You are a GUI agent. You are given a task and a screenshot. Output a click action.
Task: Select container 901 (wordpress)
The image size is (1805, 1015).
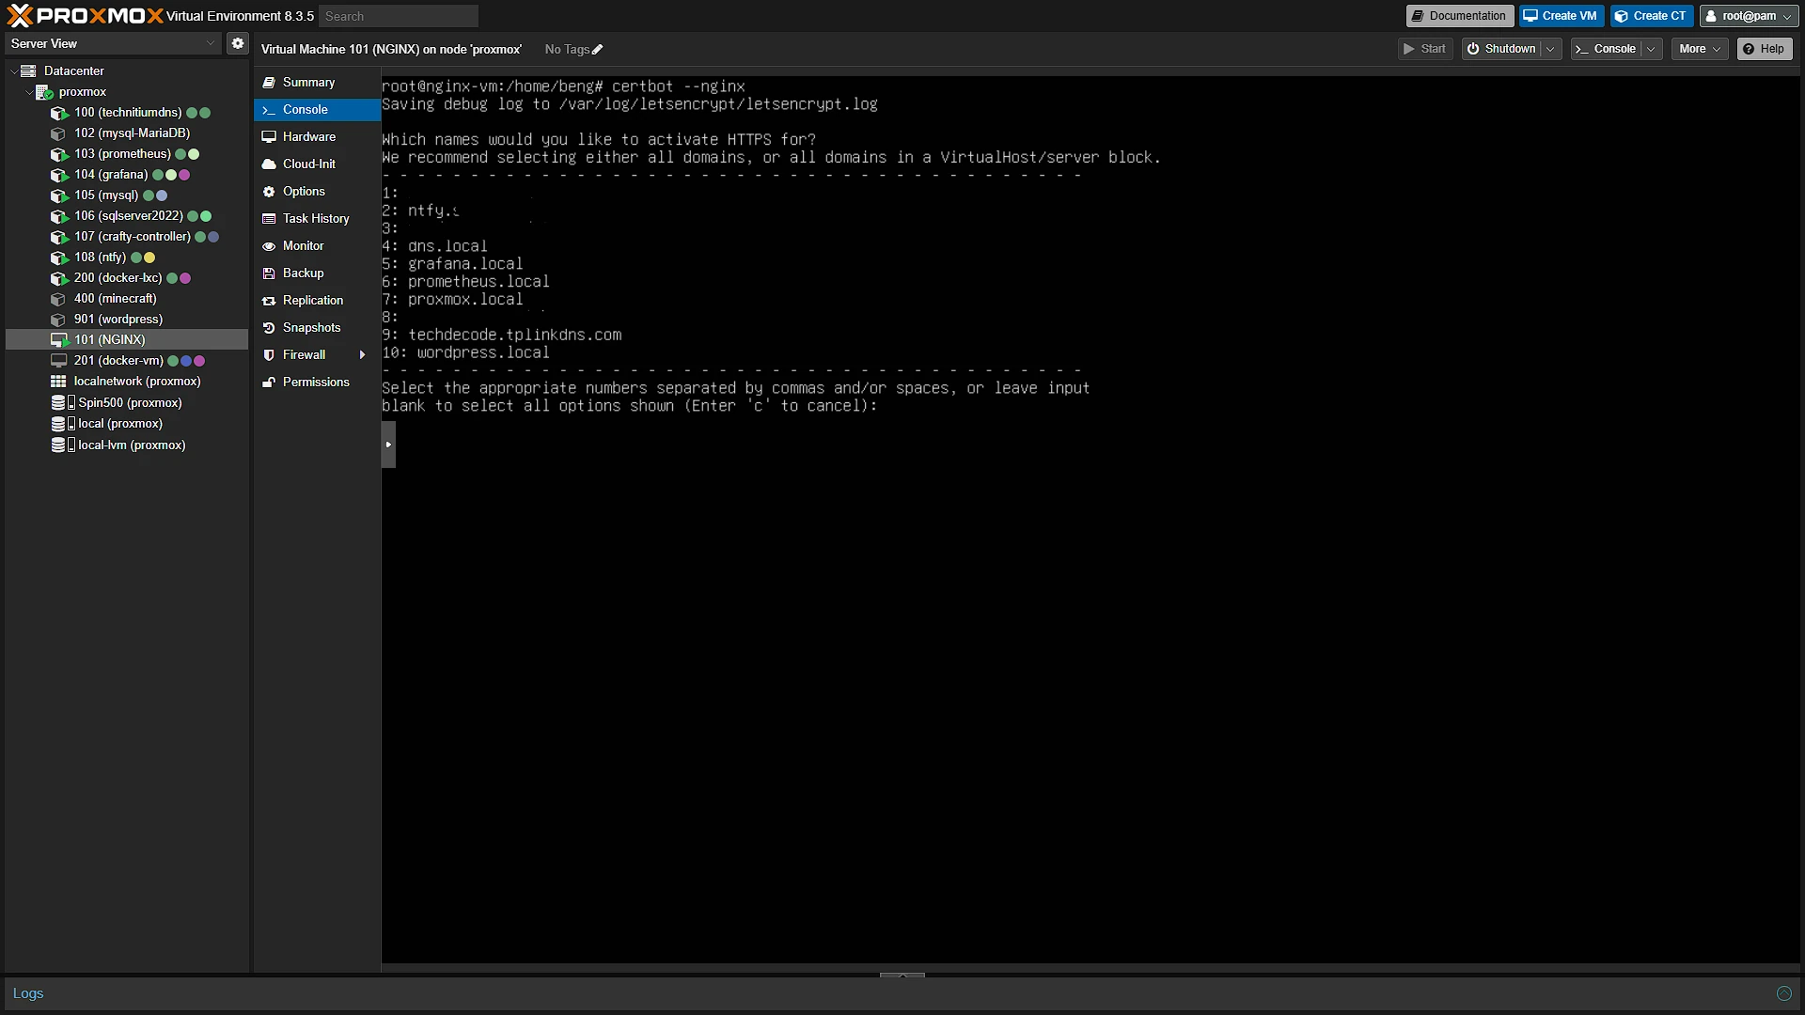[x=118, y=320]
